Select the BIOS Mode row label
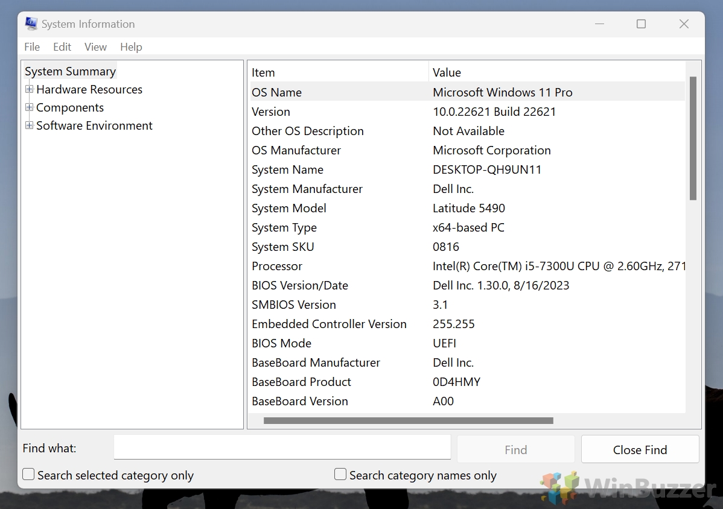 pos(281,344)
